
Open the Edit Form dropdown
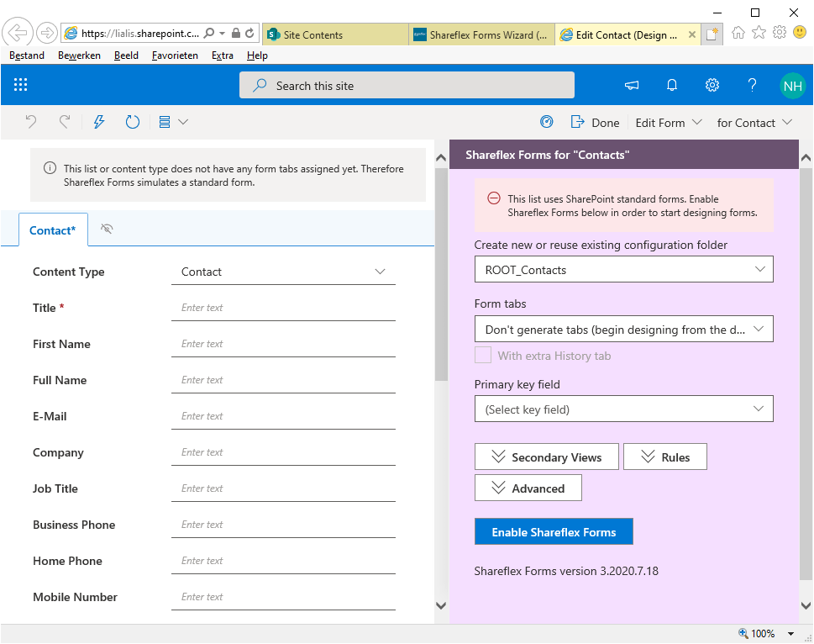coord(669,123)
